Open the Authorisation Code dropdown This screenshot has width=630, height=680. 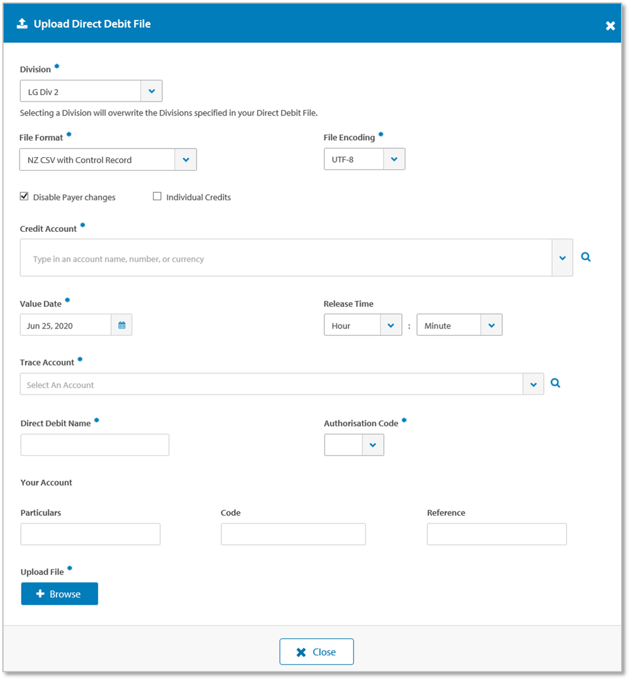pyautogui.click(x=354, y=445)
